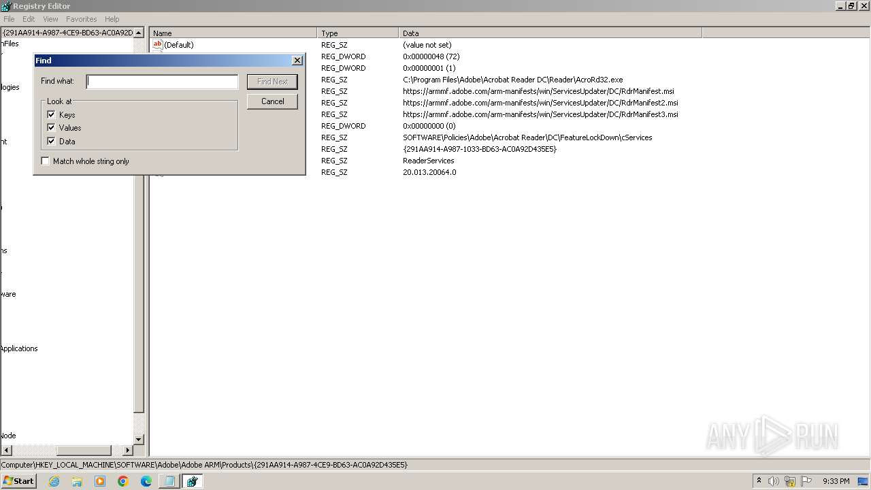Open Microsoft Edge from the taskbar
Image resolution: width=871 pixels, height=490 pixels.
(146, 481)
